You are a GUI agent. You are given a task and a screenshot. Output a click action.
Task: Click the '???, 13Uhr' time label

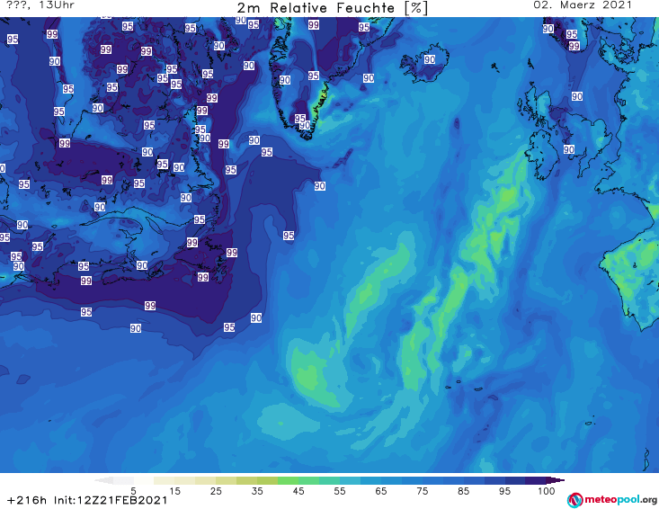40,5
